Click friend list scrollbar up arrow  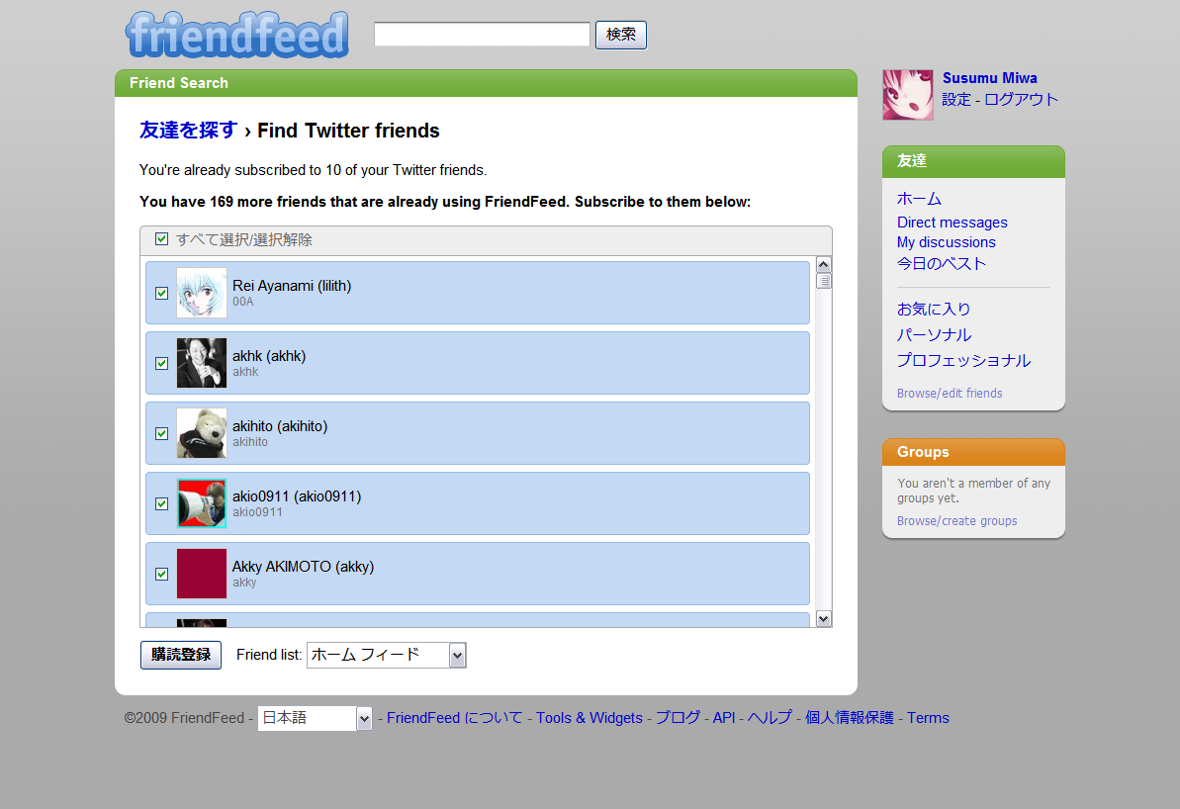[x=823, y=264]
